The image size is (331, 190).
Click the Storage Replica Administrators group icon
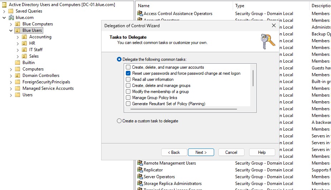140,183
